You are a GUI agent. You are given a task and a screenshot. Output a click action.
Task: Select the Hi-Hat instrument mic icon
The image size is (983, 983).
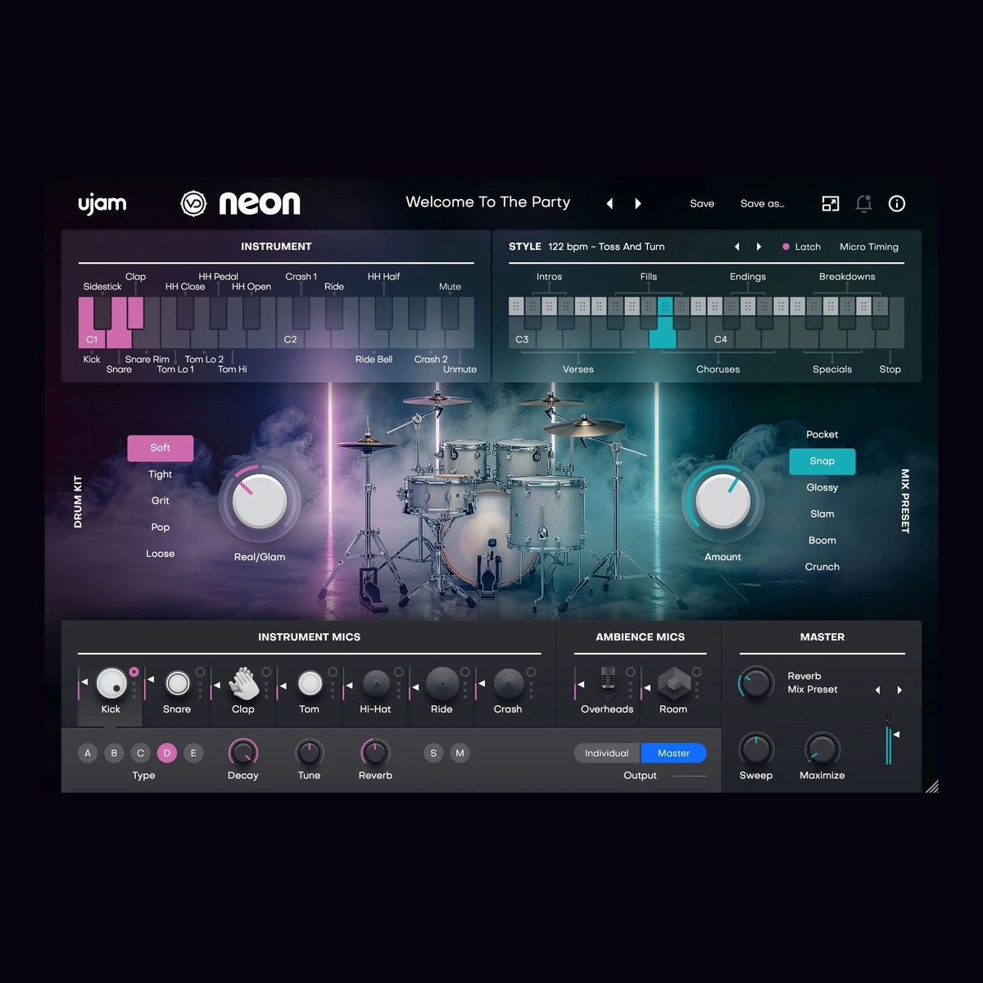(x=376, y=683)
